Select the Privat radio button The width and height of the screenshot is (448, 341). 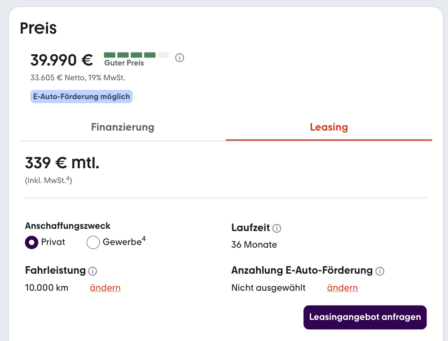(31, 242)
